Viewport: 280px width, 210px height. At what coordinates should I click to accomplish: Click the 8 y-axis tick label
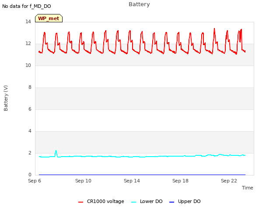tap(30, 87)
